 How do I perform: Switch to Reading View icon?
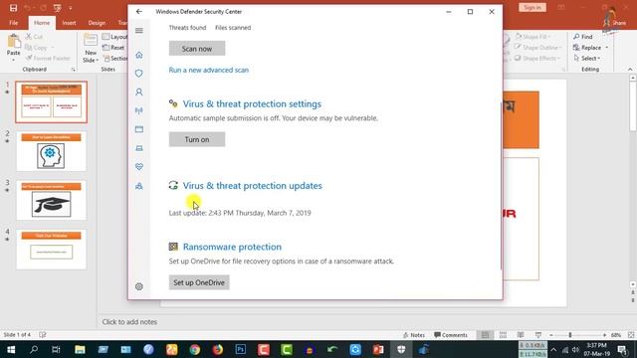point(521,335)
